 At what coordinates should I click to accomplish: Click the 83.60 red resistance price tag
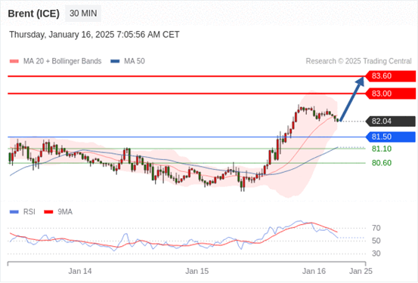coord(390,76)
